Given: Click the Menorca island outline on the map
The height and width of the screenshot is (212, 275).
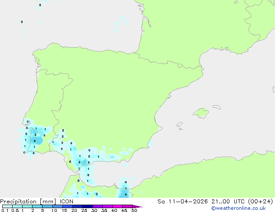Looking at the screenshot, I should pyautogui.click(x=217, y=107).
